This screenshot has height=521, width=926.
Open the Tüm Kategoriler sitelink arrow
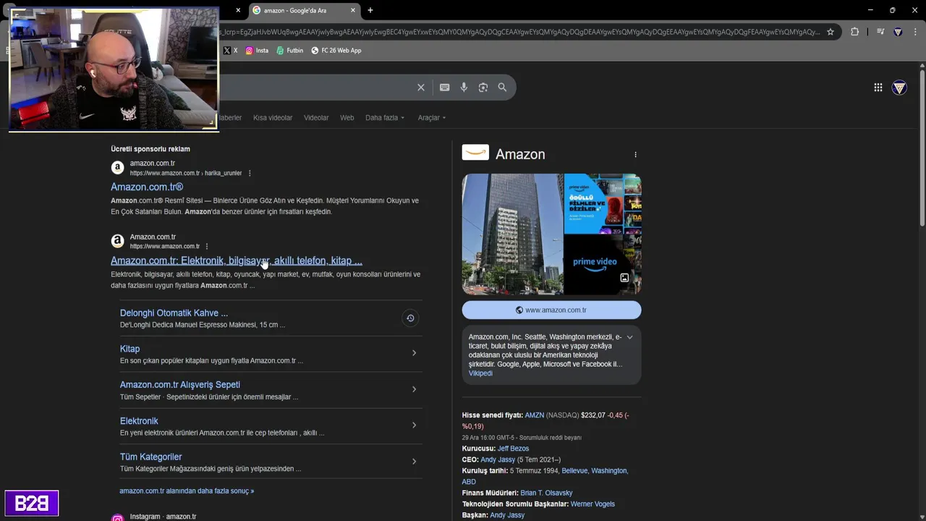tap(414, 462)
